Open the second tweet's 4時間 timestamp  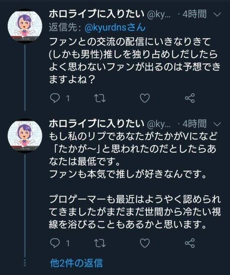pos(194,123)
